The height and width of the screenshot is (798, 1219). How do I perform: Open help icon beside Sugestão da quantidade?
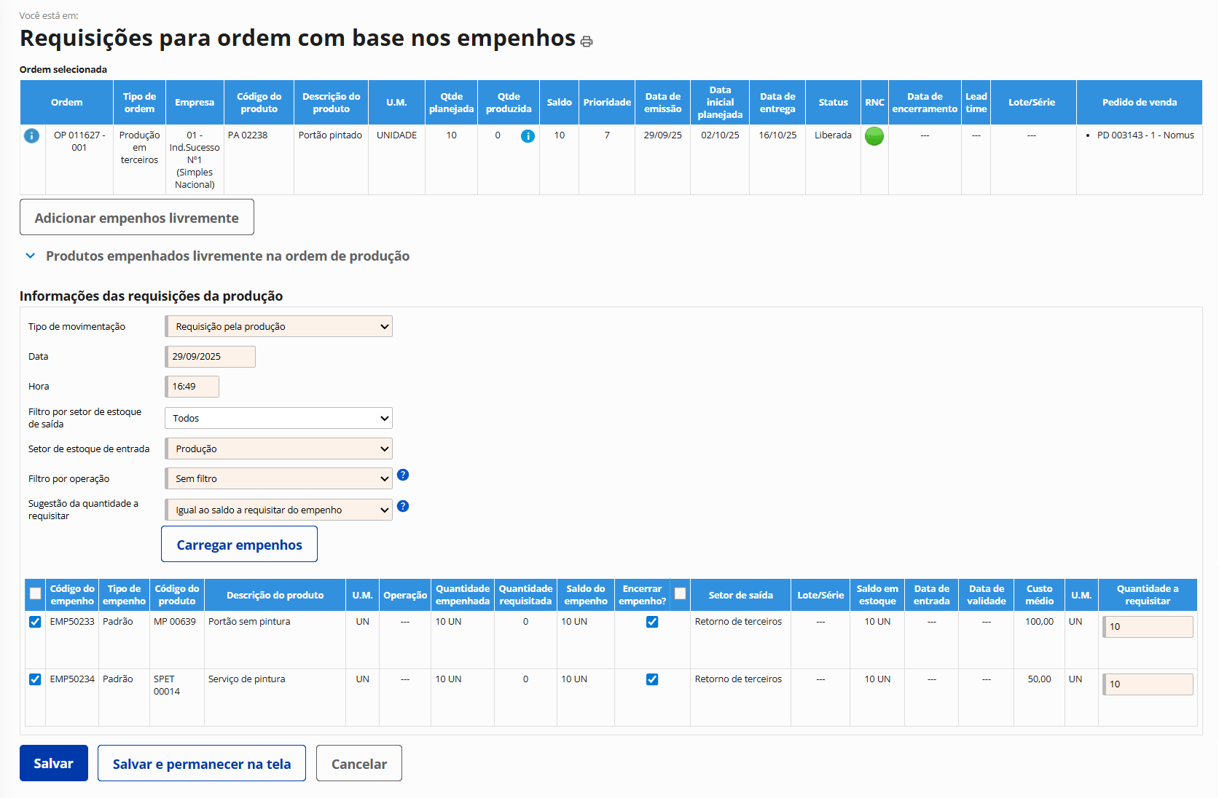click(x=403, y=506)
